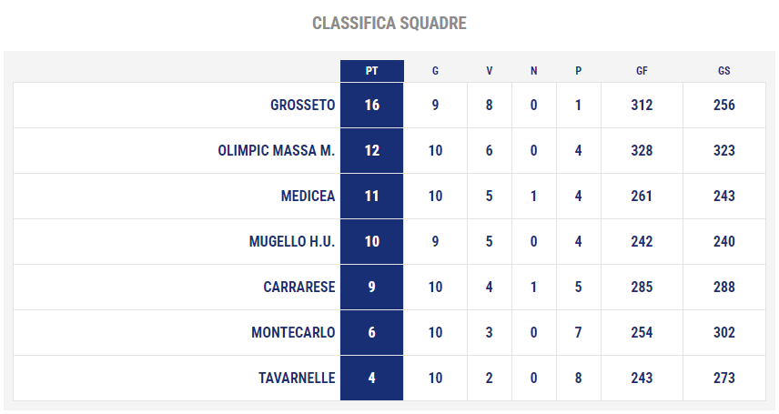
Task: Click the TAVARNELLE team name
Action: [297, 379]
